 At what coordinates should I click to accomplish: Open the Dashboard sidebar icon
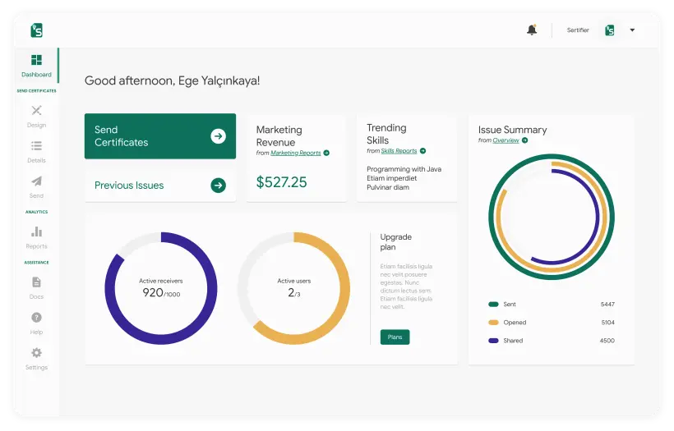click(x=36, y=60)
